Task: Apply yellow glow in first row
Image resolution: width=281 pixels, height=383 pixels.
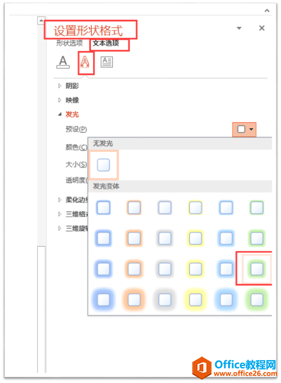Action: click(x=196, y=208)
